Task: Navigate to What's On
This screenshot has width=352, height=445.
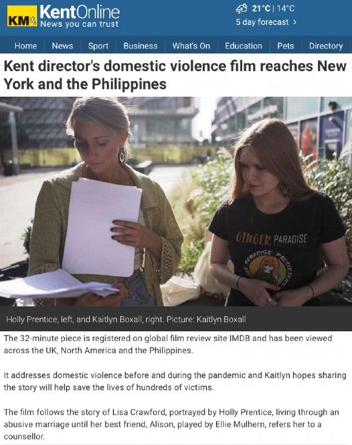Action: (x=191, y=46)
